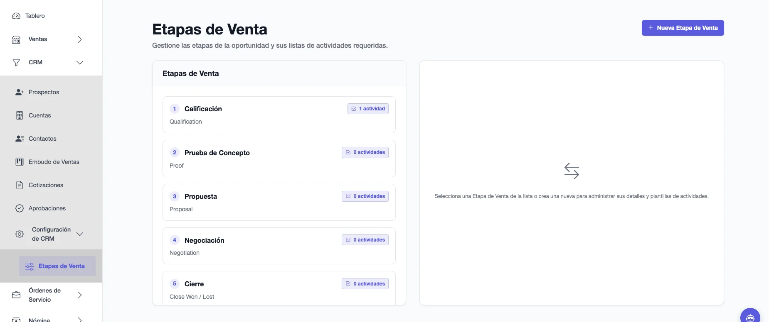Open the '1 actividad' badge on Calificación
769x322 pixels.
click(368, 109)
